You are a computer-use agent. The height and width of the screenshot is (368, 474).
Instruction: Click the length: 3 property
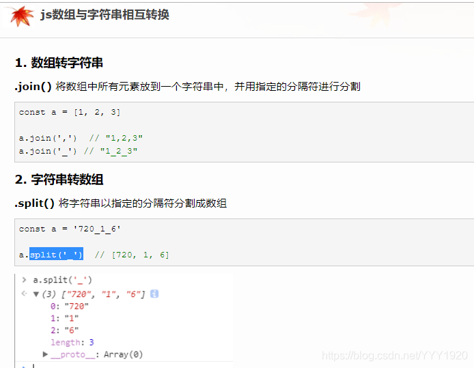(72, 342)
